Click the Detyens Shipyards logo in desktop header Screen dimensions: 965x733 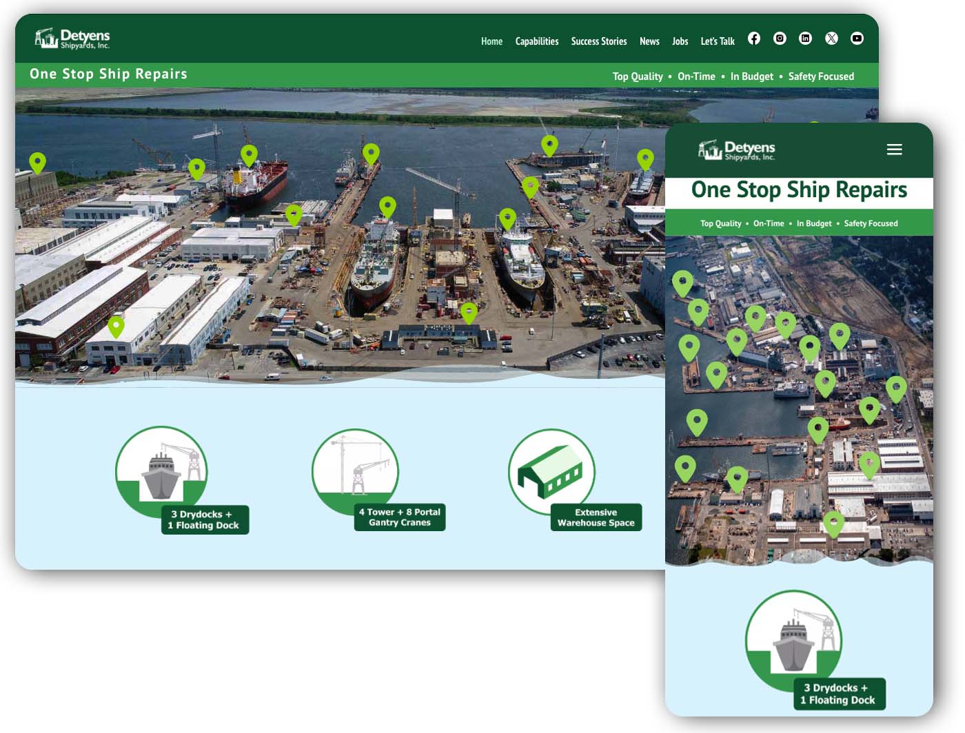pos(72,39)
